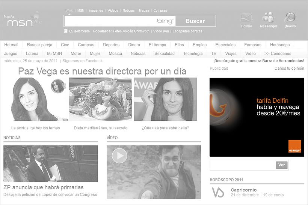Click inside the Bing search field
This screenshot has height=205, width=308.
[x=120, y=21]
